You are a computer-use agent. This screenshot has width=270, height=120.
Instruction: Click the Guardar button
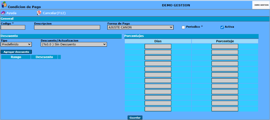pyautogui.click(x=135, y=118)
